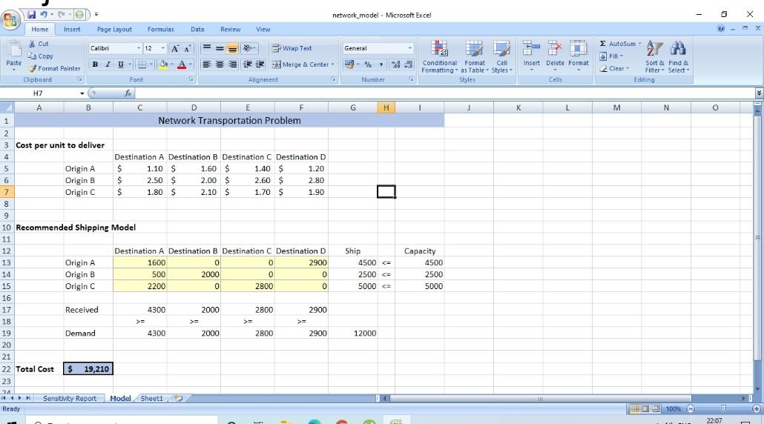Image resolution: width=764 pixels, height=424 pixels.
Task: Open the font size dropdown
Action: tap(162, 48)
